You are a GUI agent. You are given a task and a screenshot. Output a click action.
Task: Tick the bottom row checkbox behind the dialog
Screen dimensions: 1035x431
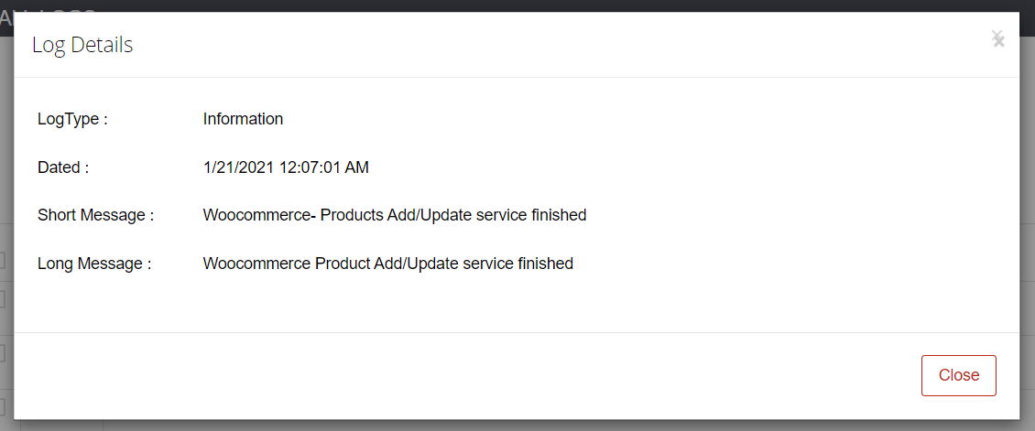[x=2, y=404]
